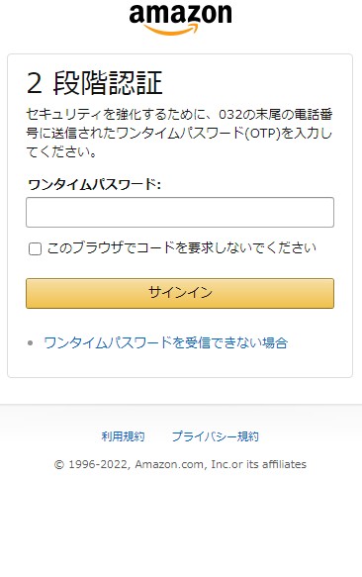Screen dimensions: 362x577
Task: Click the ワンタイムパスワード: field label
Action: (94, 184)
